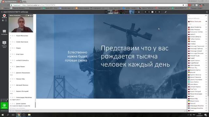Toggle fullscreen icon below the record button
This screenshot has height=117, width=209.
coord(6,20)
